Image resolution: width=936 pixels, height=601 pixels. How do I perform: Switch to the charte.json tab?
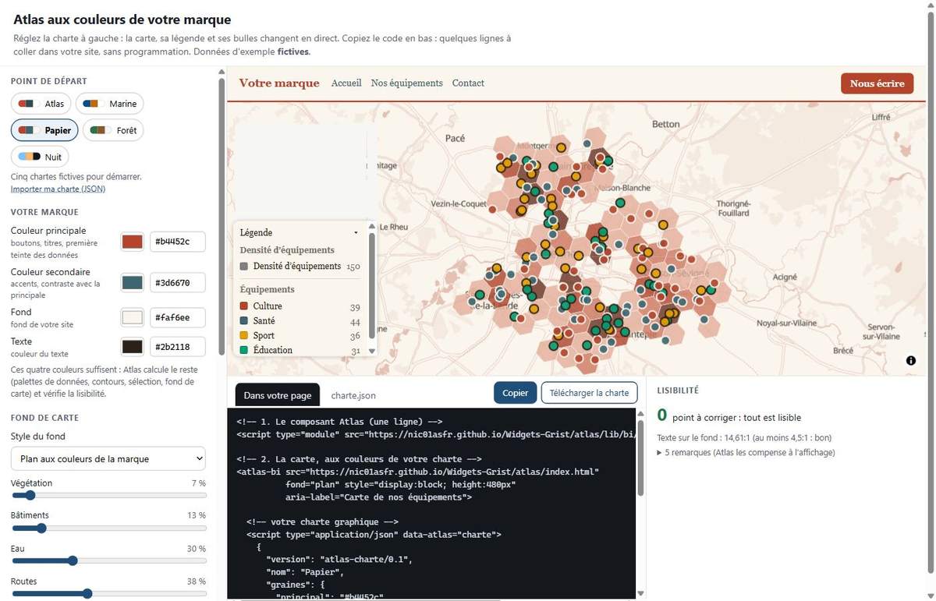tap(353, 395)
